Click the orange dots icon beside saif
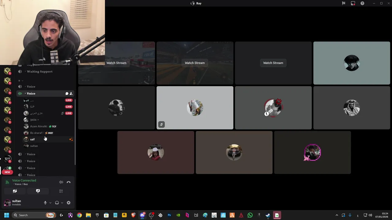 point(71,139)
